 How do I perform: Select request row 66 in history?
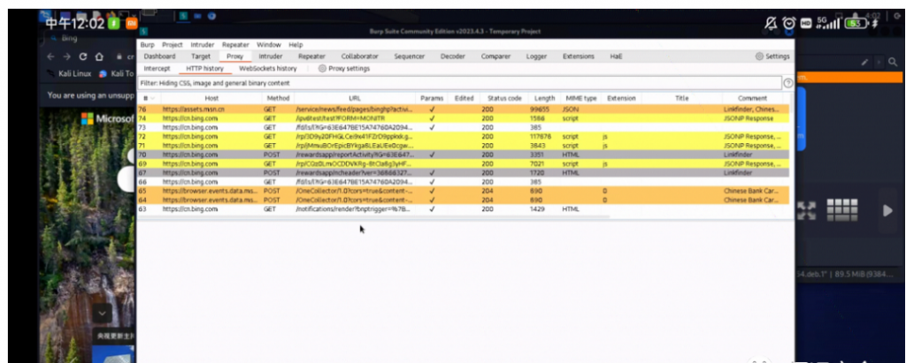point(463,182)
